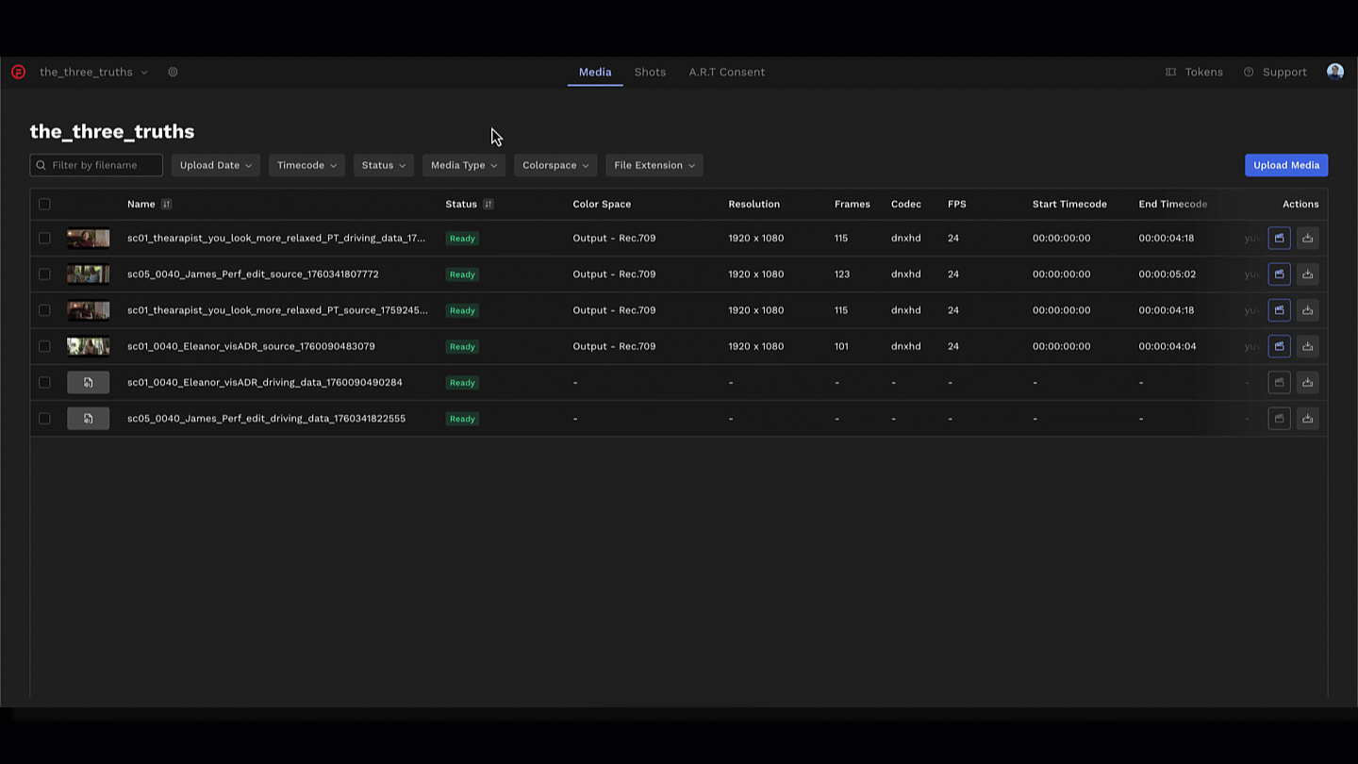This screenshot has width=1358, height=764.
Task: Open the Media Type filter dropdown
Action: [x=463, y=165]
